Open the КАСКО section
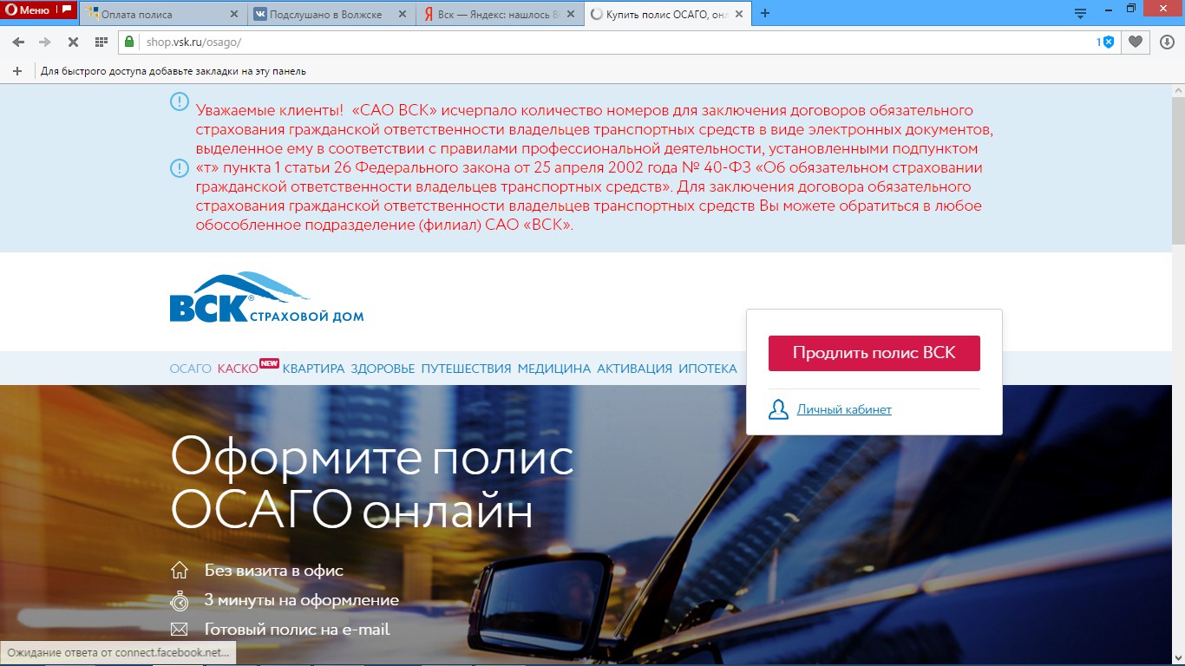1185x666 pixels. click(x=238, y=369)
